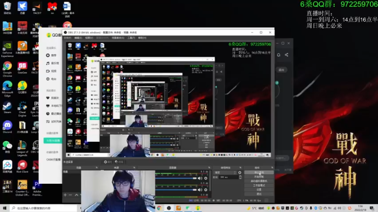The image size is (378, 212).
Task: Open the League of Legends desktop shortcut
Action: [x=22, y=148]
